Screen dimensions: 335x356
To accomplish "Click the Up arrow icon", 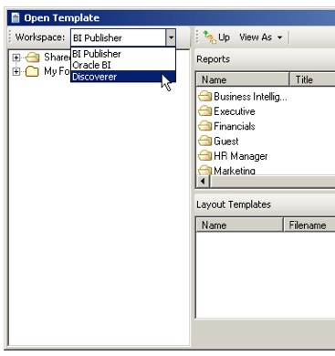I will tap(210, 37).
